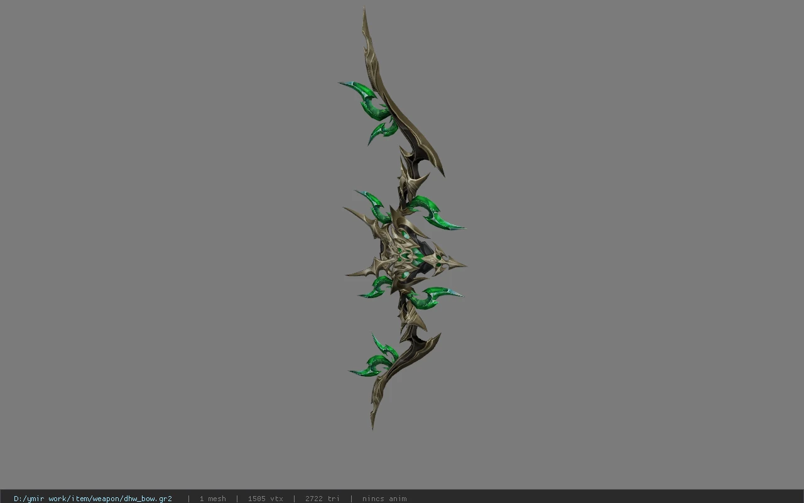Click the topmost green curved thorn on the bow
804x503 pixels.
[361, 94]
